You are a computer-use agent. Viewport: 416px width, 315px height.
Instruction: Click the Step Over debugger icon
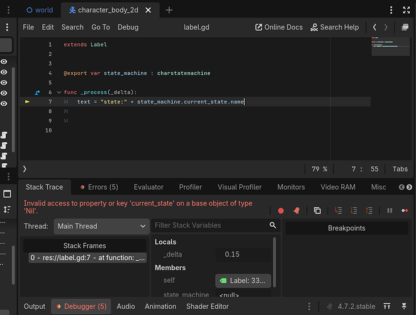[354, 210]
